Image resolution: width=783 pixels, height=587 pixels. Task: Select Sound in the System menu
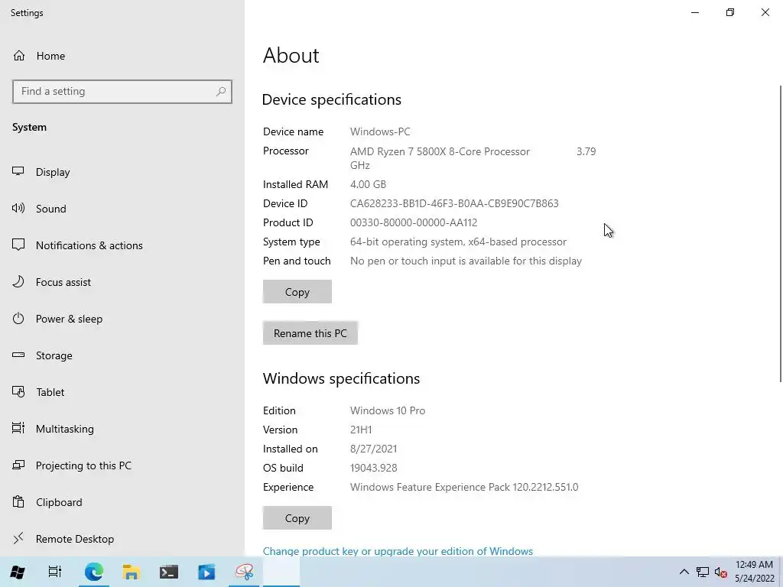(51, 209)
